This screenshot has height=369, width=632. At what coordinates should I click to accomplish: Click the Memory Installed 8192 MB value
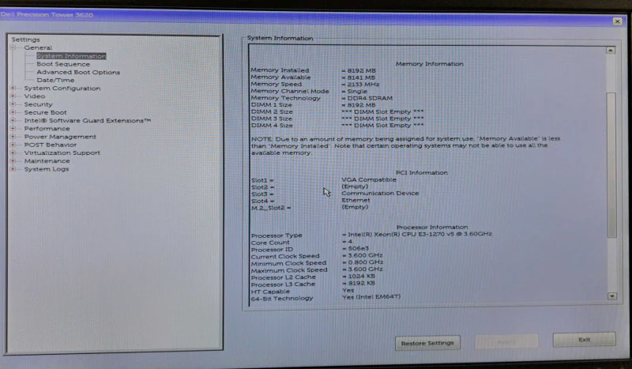click(x=359, y=70)
